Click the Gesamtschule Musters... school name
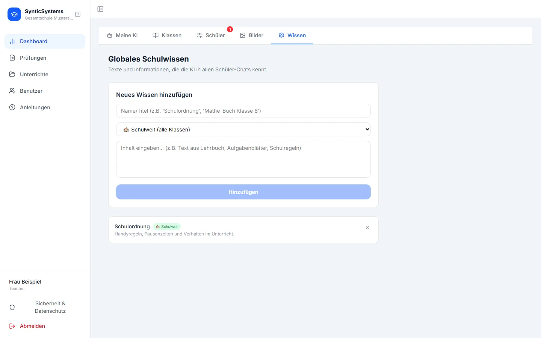The width and height of the screenshot is (541, 338). click(49, 18)
